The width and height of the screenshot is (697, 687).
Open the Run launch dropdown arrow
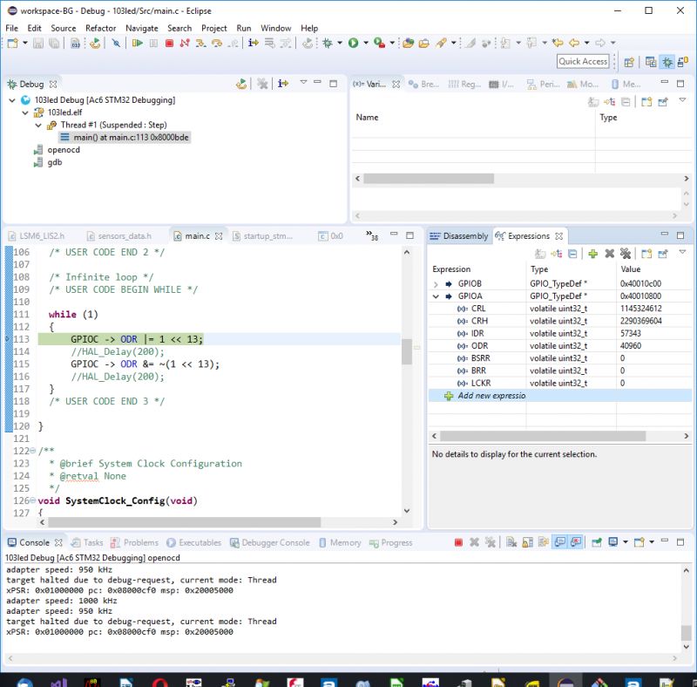click(366, 43)
